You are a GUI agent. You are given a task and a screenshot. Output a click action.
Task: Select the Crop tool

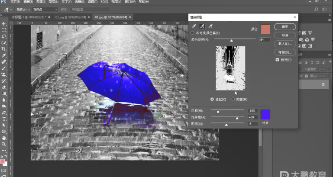[4, 49]
